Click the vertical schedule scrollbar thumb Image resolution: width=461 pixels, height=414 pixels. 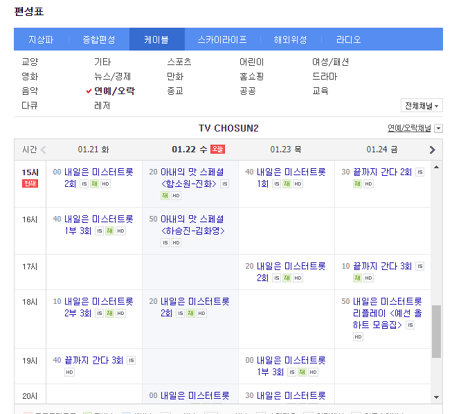pos(437,332)
